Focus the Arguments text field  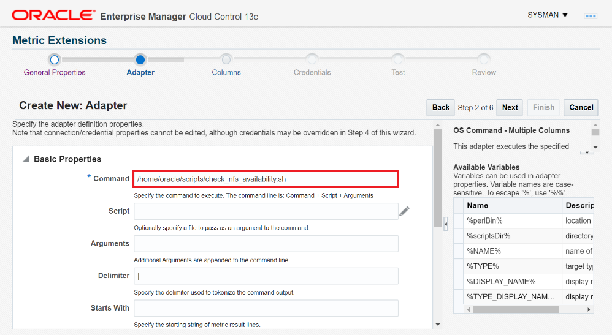(266, 244)
